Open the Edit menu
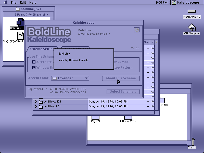Image resolution: width=204 pixels, height=153 pixels. pos(23,2)
